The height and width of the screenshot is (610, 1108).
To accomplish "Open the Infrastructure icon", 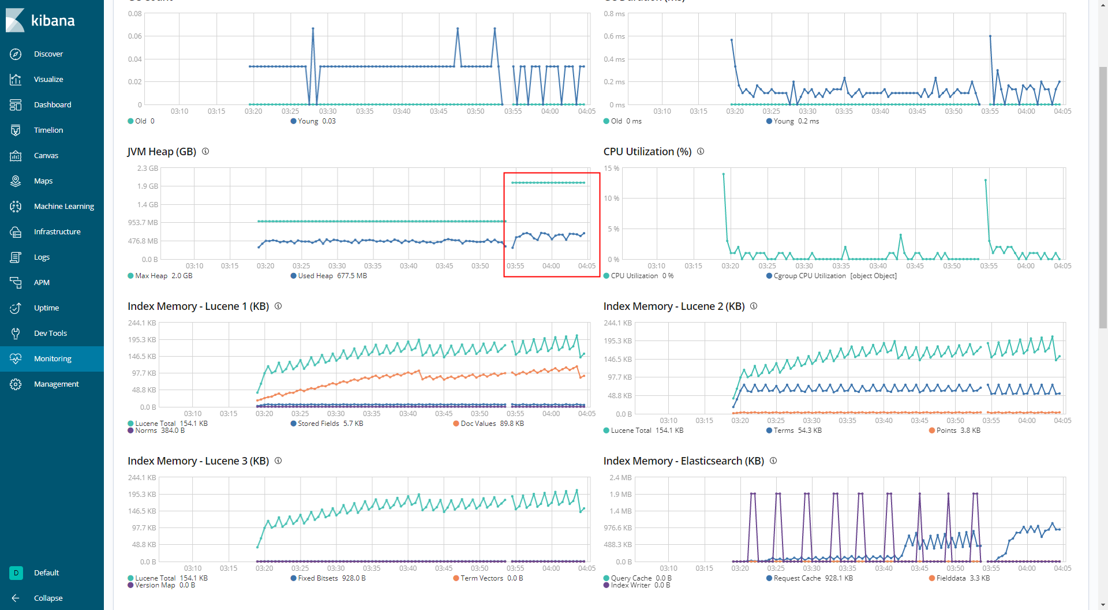I will click(16, 231).
